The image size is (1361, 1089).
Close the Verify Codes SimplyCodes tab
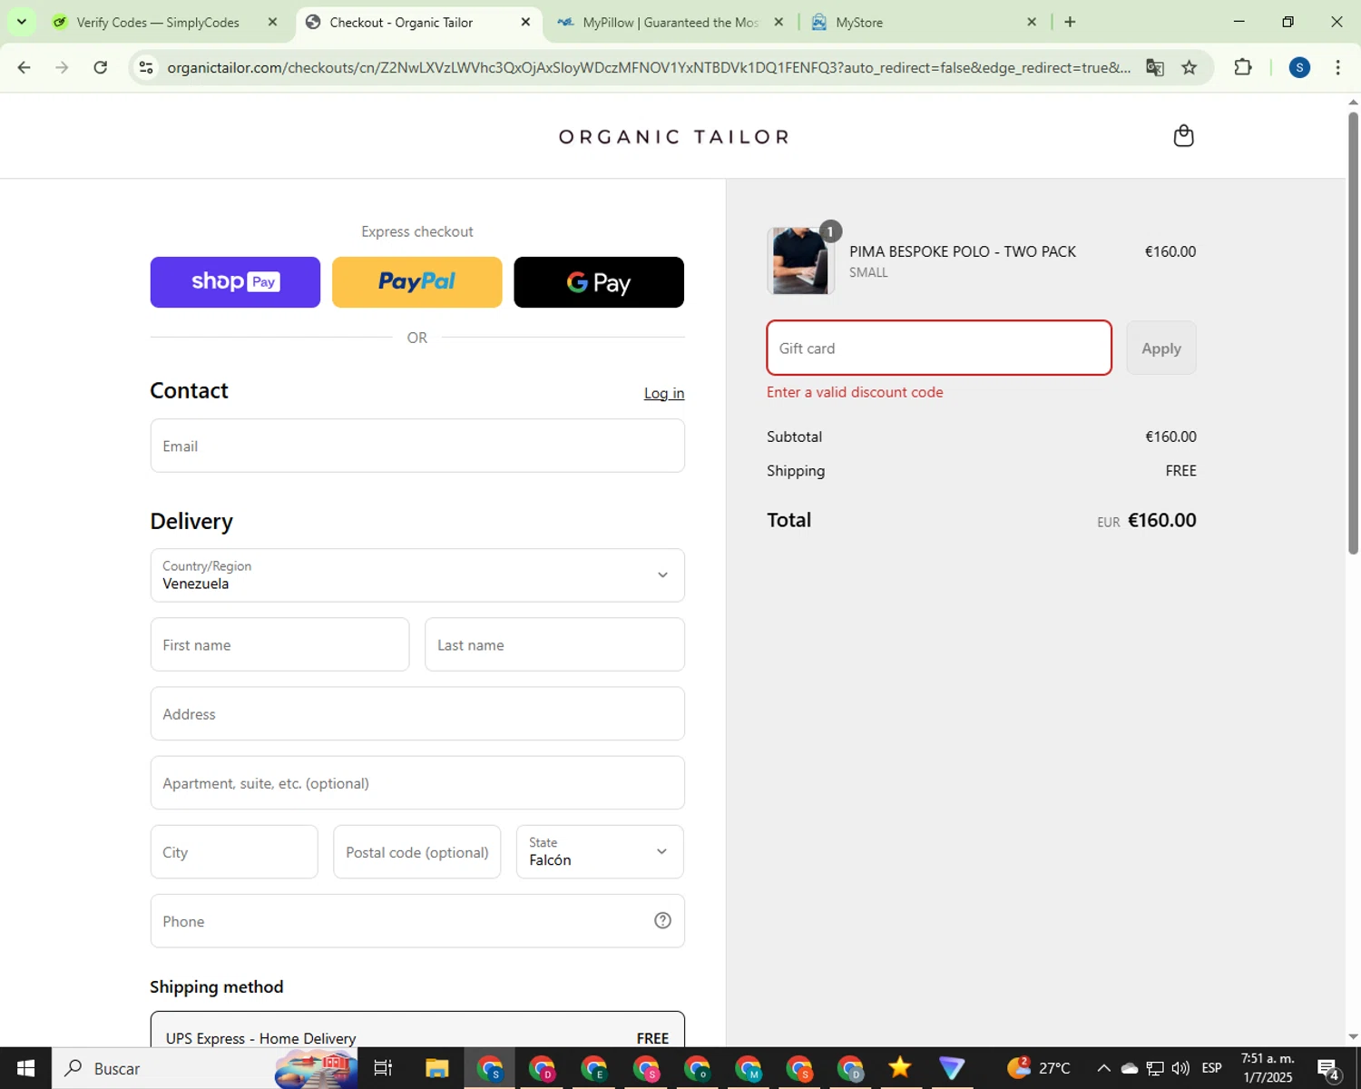tap(272, 22)
